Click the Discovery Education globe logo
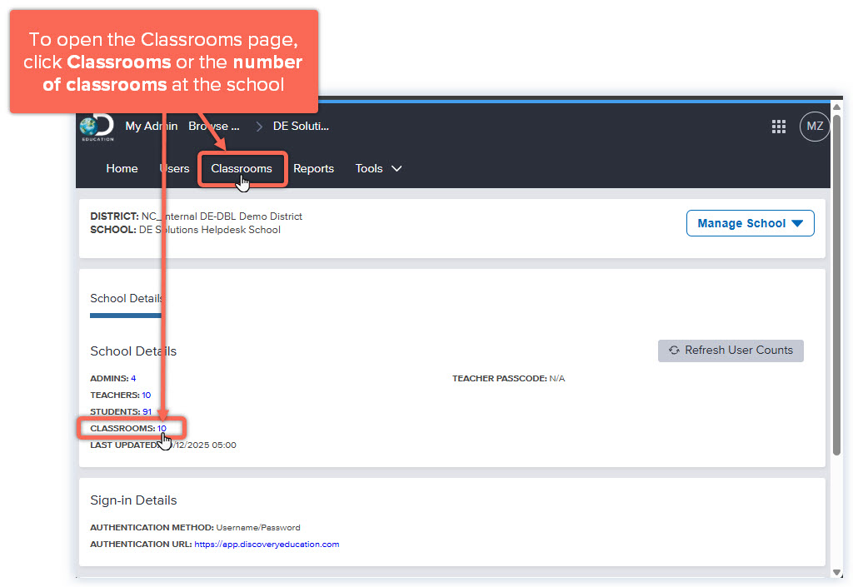Image resolution: width=853 pixels, height=587 pixels. coord(96,126)
